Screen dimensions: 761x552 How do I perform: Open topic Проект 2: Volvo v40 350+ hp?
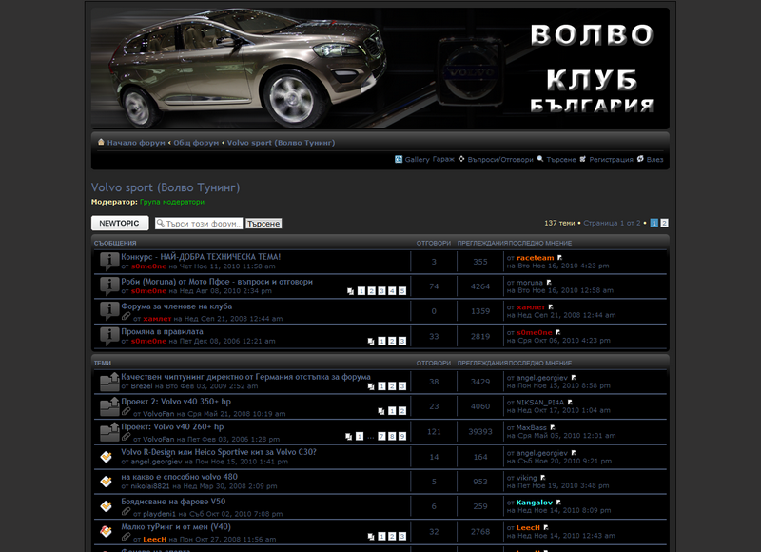point(176,402)
